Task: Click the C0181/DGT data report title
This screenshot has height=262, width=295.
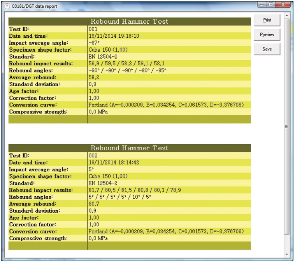Action: pos(34,6)
